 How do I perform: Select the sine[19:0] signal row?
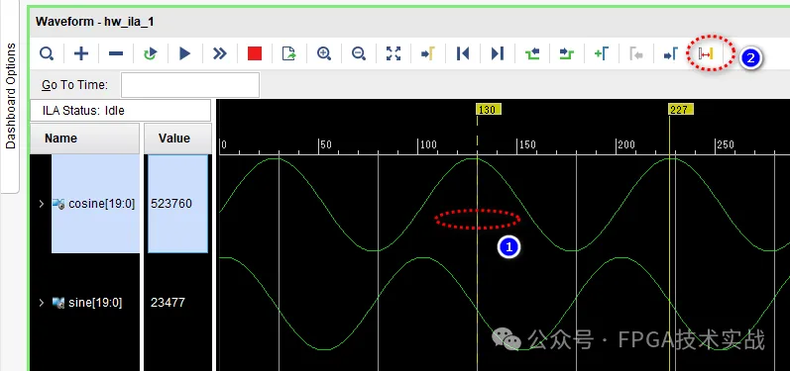click(x=96, y=303)
